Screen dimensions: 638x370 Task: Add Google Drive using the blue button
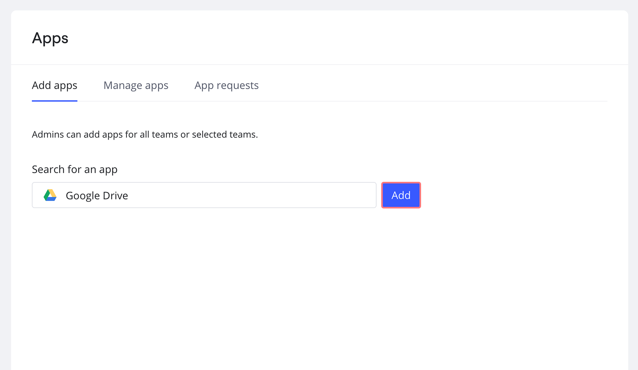click(401, 195)
